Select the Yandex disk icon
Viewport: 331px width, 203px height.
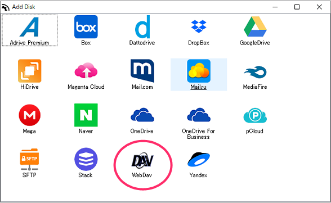(x=199, y=159)
